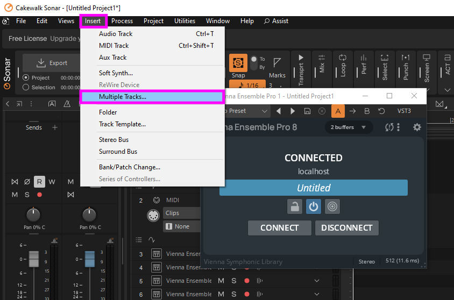Toggle the W write automation button
The height and width of the screenshot is (300, 454).
pyautogui.click(x=52, y=182)
